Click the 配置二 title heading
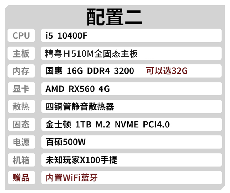This screenshot has width=230, height=193. [114, 17]
